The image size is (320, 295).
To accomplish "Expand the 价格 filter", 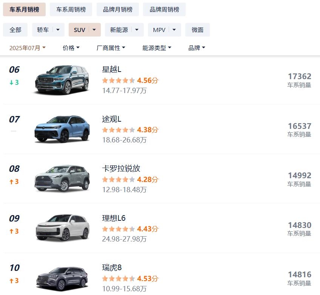I will pos(71,48).
